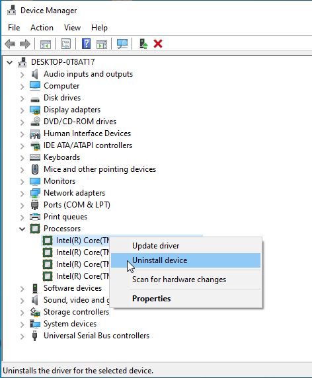Click the System devices folder icon
The height and width of the screenshot is (378, 312).
[35, 324]
